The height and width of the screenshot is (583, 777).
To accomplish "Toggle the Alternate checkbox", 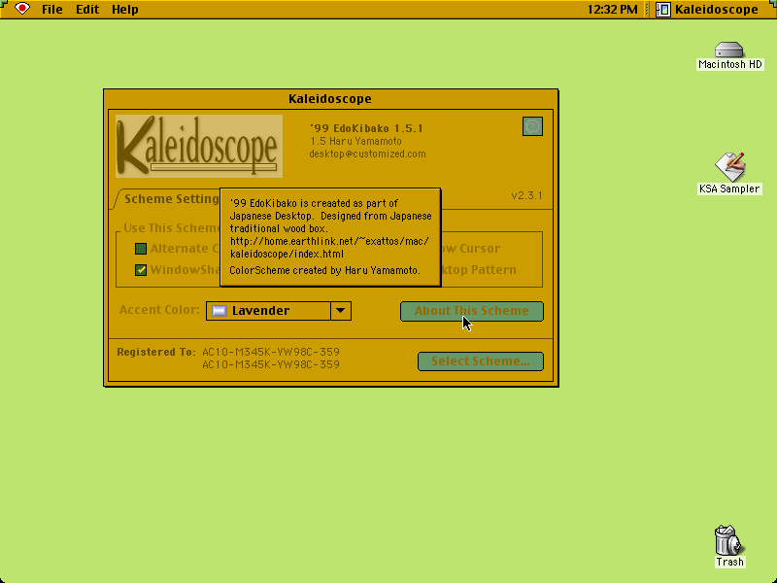I will click(141, 249).
